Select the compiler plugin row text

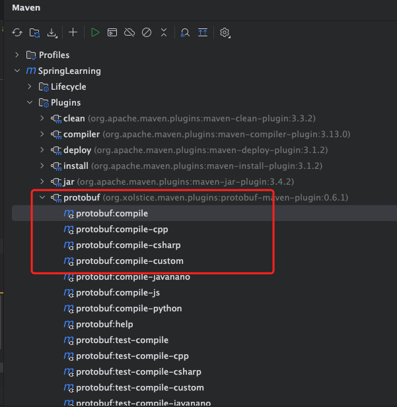[207, 135]
